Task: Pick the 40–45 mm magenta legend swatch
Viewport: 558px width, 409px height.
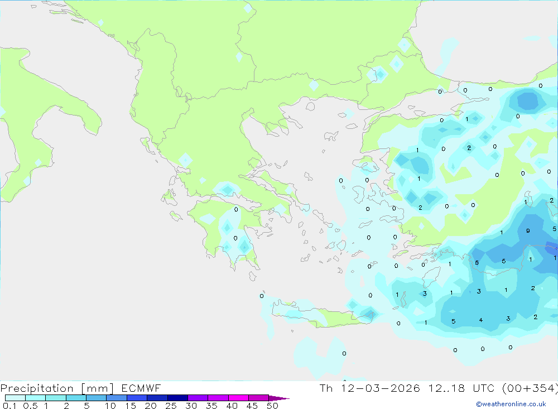Action: (238, 398)
